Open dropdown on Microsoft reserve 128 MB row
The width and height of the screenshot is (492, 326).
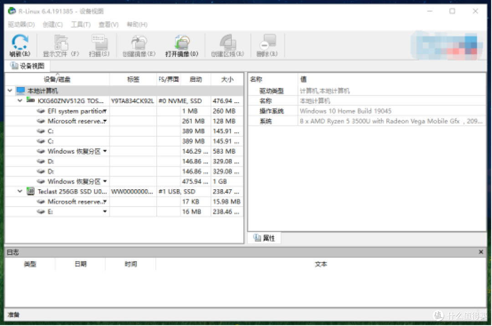pos(105,121)
